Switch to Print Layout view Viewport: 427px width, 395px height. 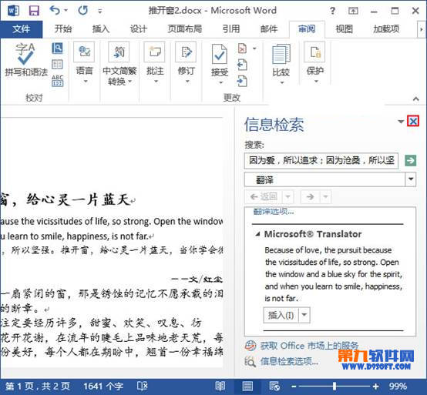tap(247, 386)
